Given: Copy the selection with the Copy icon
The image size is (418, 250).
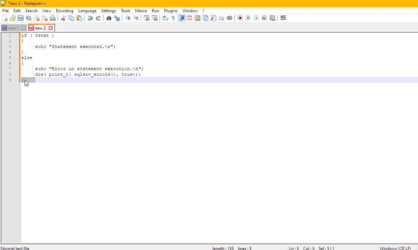Looking at the screenshot, I should (x=71, y=18).
